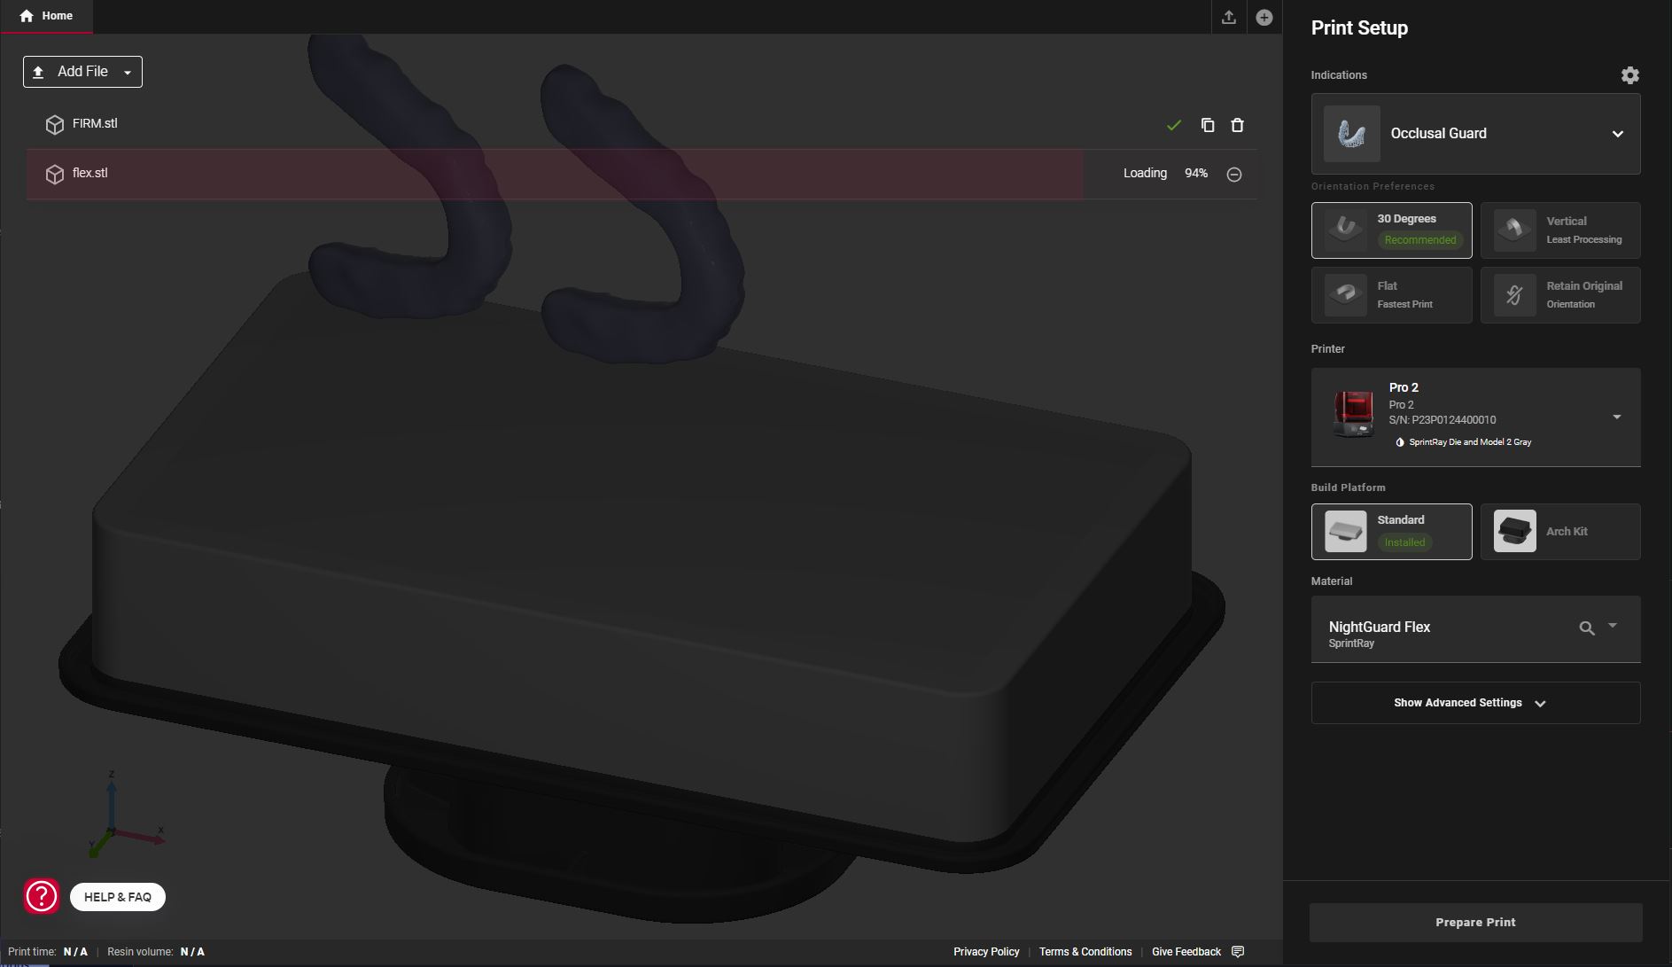Select Arch Kit build platform
This screenshot has height=967, width=1672.
(1560, 532)
